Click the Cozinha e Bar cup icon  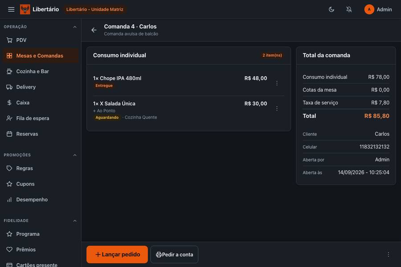(x=9, y=71)
